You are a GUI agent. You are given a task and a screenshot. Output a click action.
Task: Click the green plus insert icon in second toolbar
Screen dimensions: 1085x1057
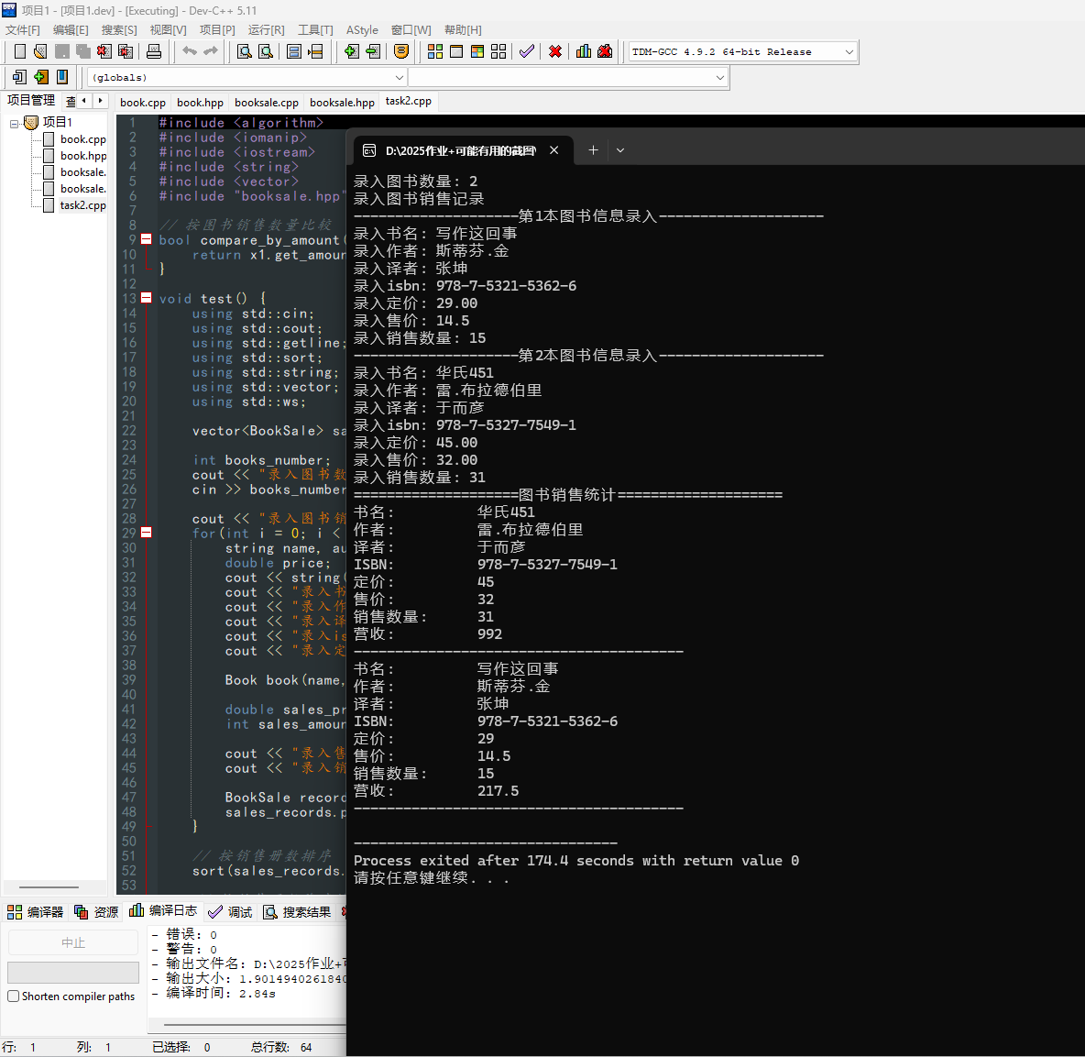click(x=41, y=77)
